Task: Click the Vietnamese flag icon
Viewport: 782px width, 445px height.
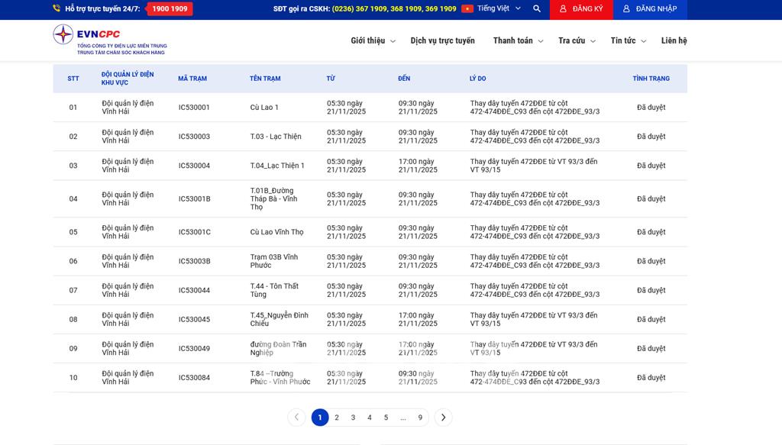Action: coord(467,9)
